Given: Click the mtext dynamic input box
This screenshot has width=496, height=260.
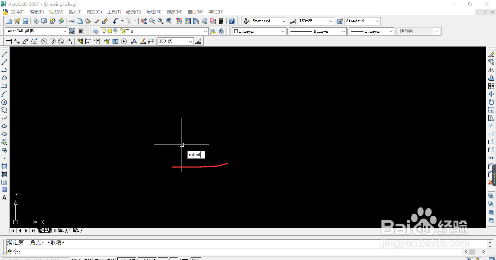Looking at the screenshot, I should (x=196, y=155).
